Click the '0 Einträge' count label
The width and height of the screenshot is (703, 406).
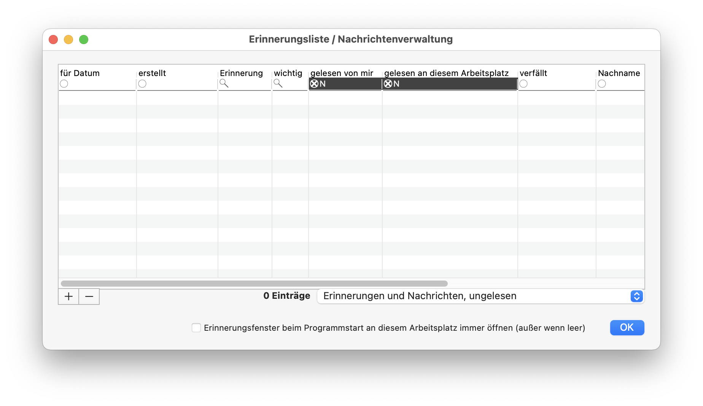click(287, 296)
